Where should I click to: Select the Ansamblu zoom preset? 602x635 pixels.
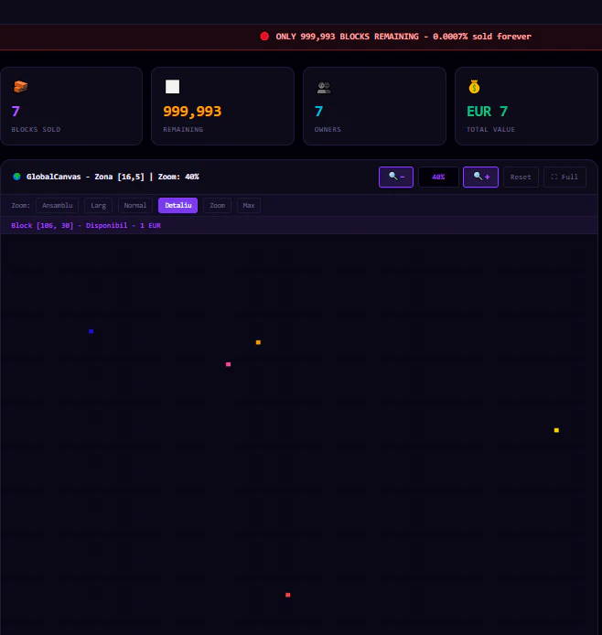pos(57,205)
